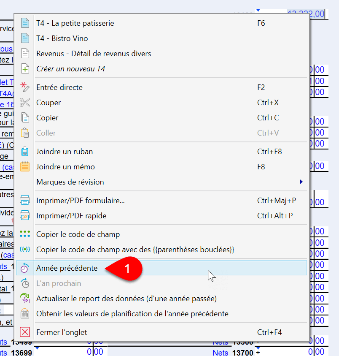Screen dimensions: 339x356
Task: Click the Entrée directe pencil icon
Action: [25, 87]
